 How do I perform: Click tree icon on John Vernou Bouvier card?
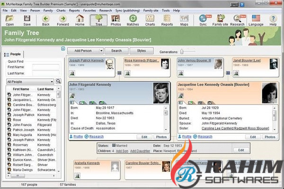(181, 73)
